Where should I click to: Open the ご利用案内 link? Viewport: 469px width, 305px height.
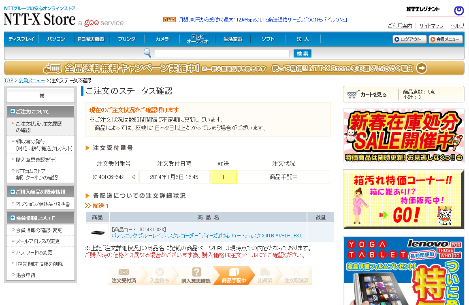click(400, 26)
